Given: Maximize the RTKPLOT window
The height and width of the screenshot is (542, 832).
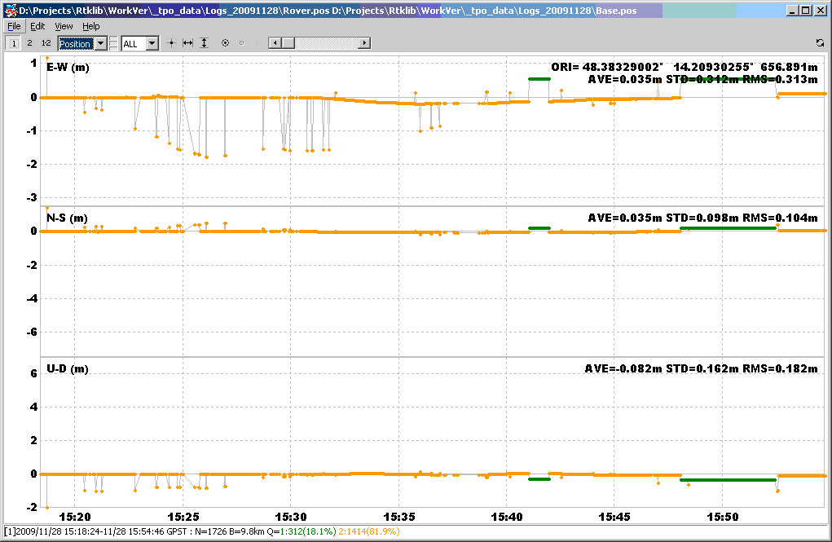Looking at the screenshot, I should point(806,11).
